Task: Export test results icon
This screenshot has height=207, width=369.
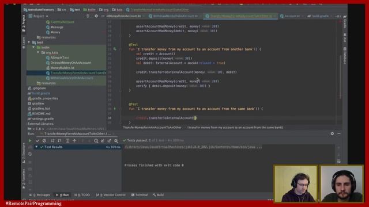Action: click(x=109, y=140)
